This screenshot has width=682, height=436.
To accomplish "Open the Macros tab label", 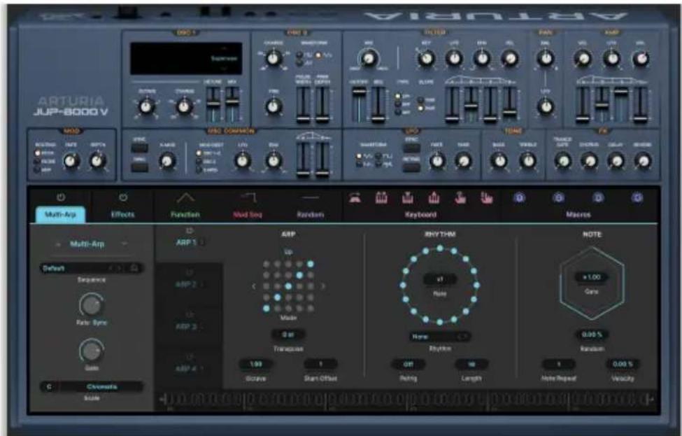I will pos(578,215).
